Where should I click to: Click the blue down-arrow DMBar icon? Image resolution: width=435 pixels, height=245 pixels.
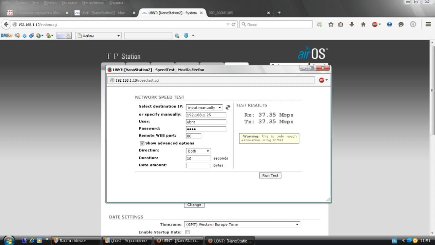point(186,36)
